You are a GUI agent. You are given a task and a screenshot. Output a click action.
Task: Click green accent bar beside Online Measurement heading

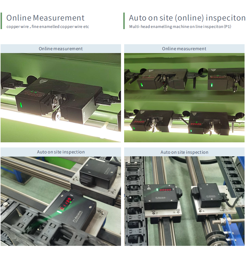coord(1,21)
